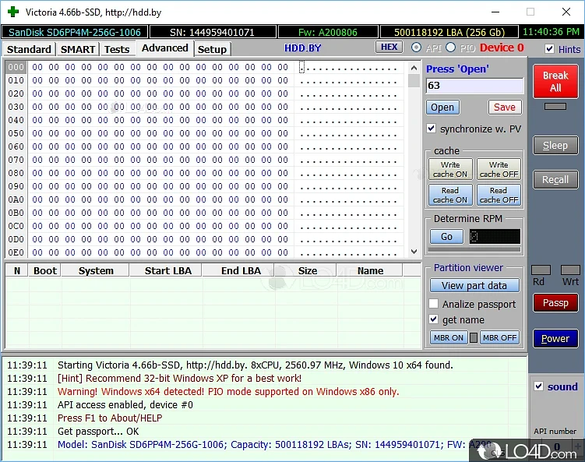
Task: Toggle synchronize w. PV checkbox
Action: coord(432,129)
